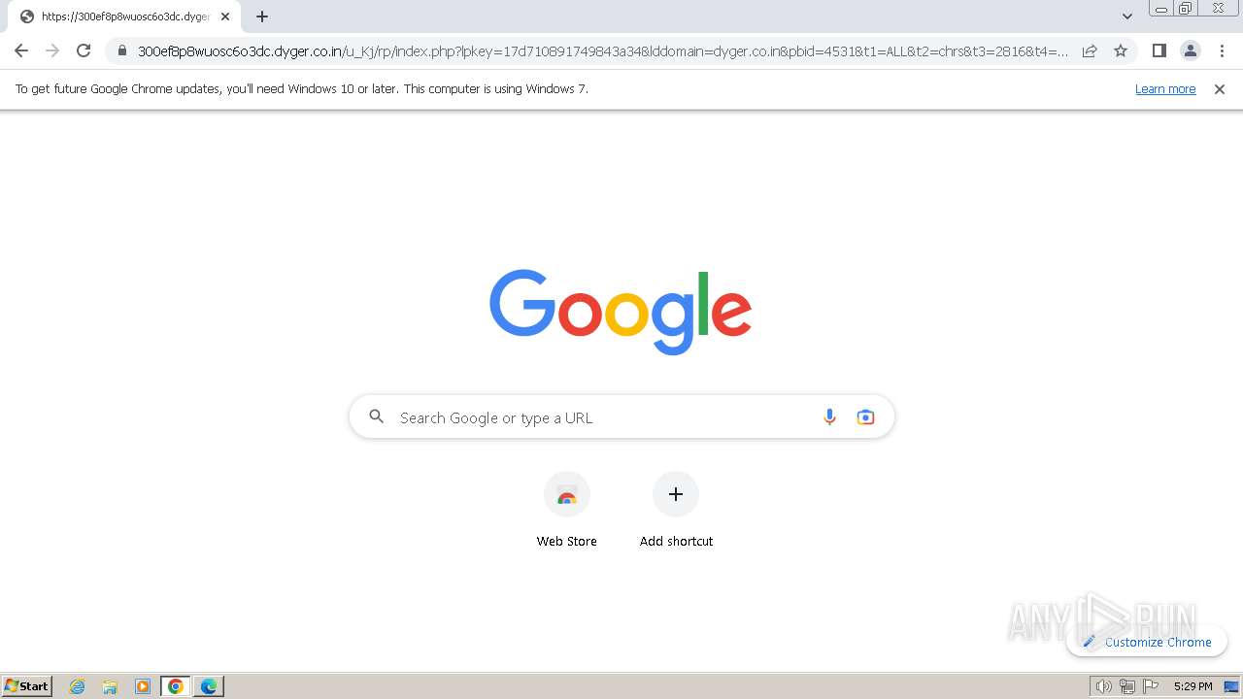
Task: Open the Chrome profile avatar
Action: coord(1190,50)
